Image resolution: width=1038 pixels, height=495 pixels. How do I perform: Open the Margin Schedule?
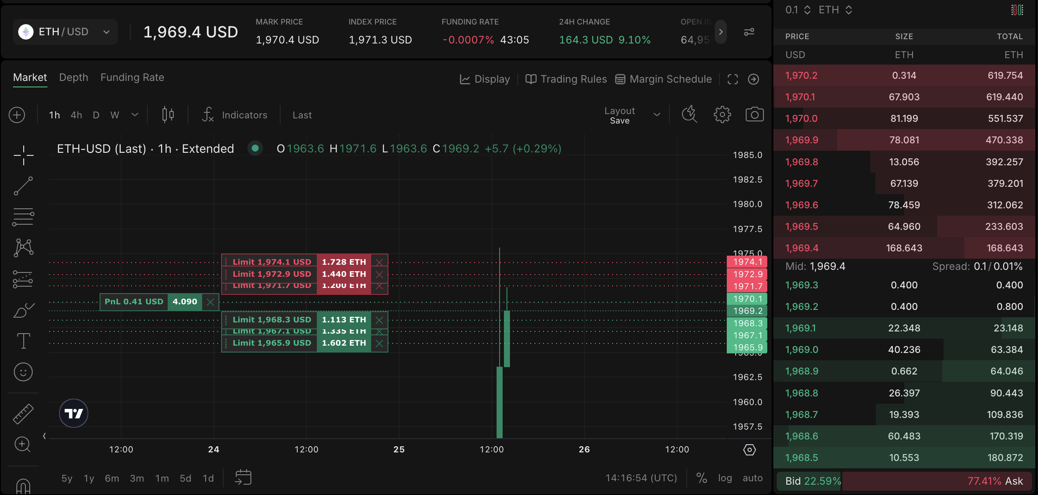tap(664, 79)
